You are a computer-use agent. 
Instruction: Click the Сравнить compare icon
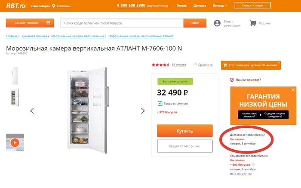(195, 65)
